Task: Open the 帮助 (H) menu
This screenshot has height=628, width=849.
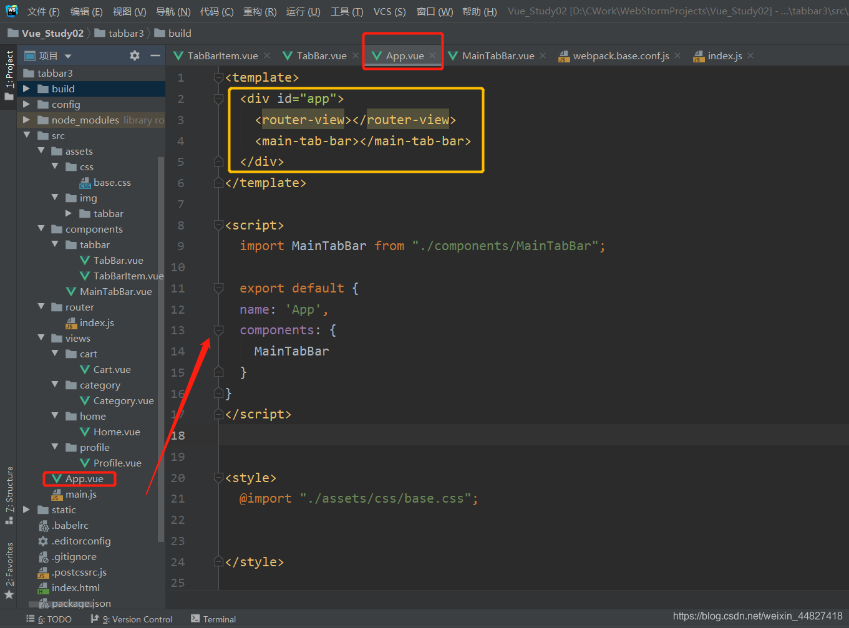Action: pos(480,11)
